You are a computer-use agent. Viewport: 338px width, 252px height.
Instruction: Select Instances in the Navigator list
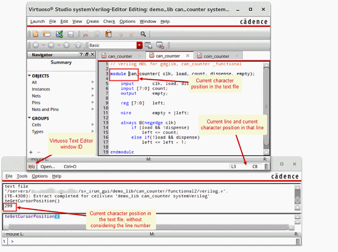click(x=41, y=89)
